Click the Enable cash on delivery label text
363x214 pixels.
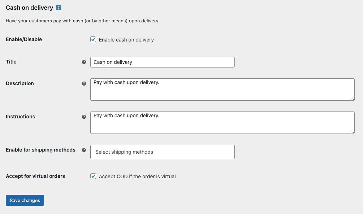click(126, 40)
